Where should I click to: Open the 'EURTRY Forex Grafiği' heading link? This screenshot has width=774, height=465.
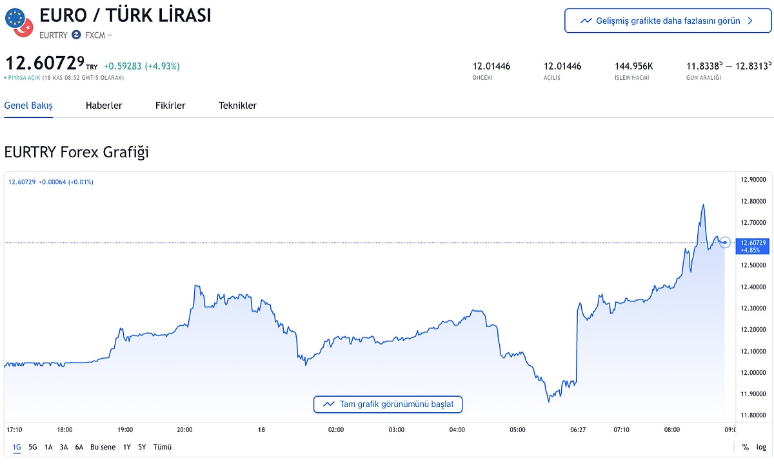[76, 153]
